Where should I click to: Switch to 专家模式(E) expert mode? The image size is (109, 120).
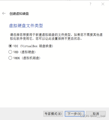tap(53, 114)
